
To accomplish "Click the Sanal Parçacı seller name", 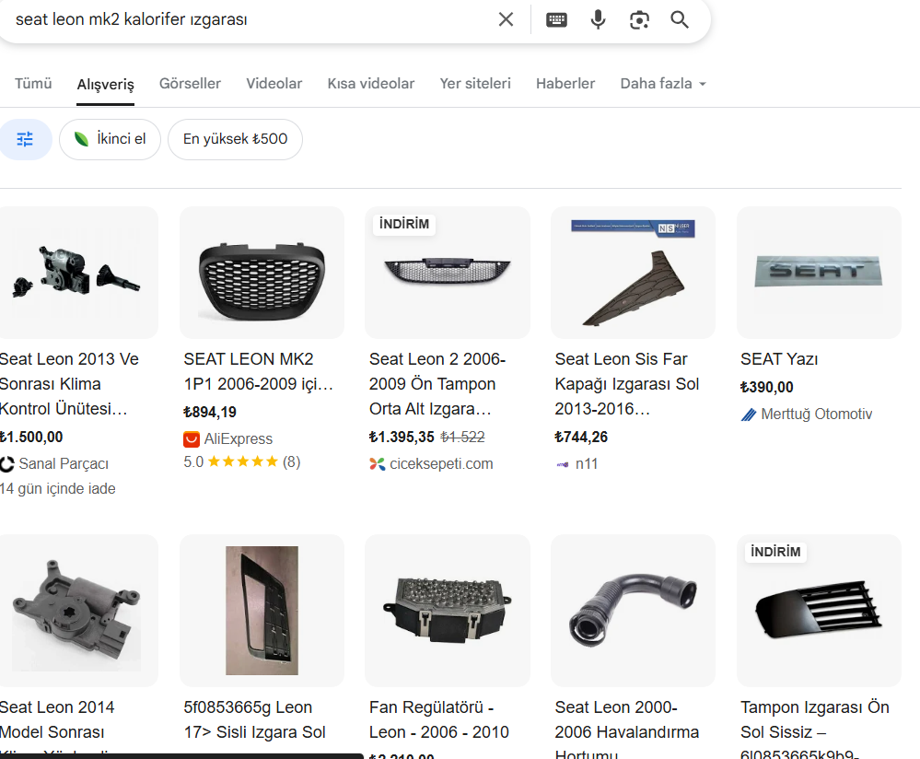I will click(x=64, y=463).
